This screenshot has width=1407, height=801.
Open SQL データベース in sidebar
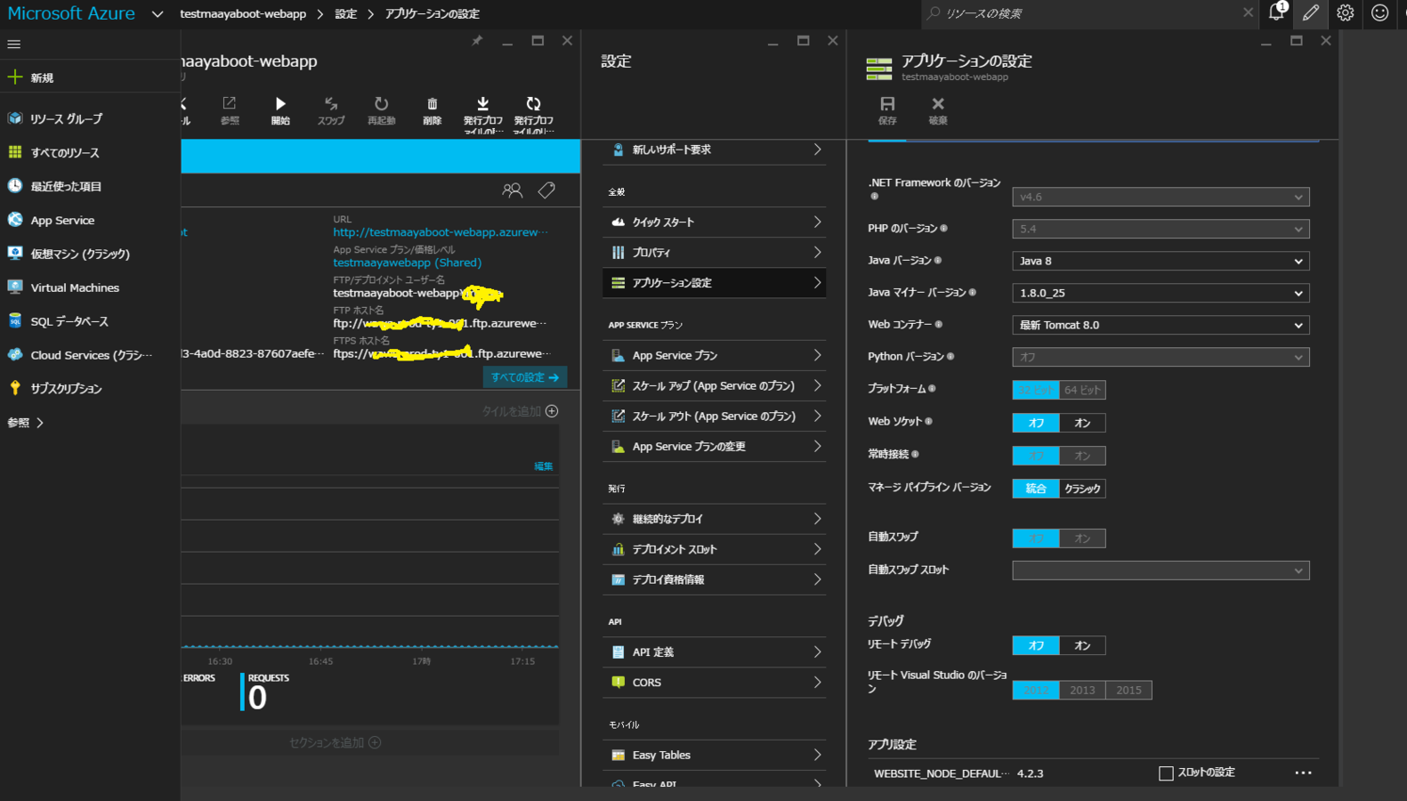pyautogui.click(x=89, y=321)
